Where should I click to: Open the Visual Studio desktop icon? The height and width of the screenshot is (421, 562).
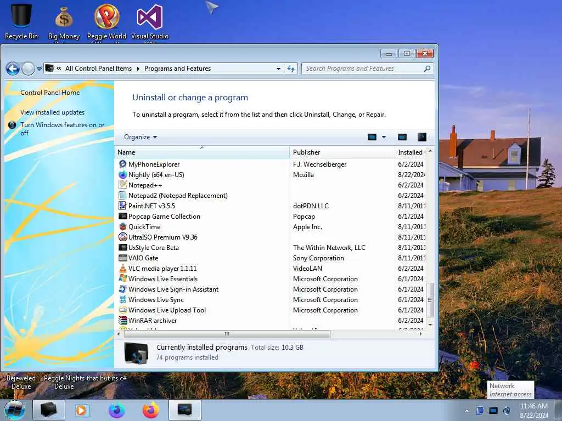149,21
